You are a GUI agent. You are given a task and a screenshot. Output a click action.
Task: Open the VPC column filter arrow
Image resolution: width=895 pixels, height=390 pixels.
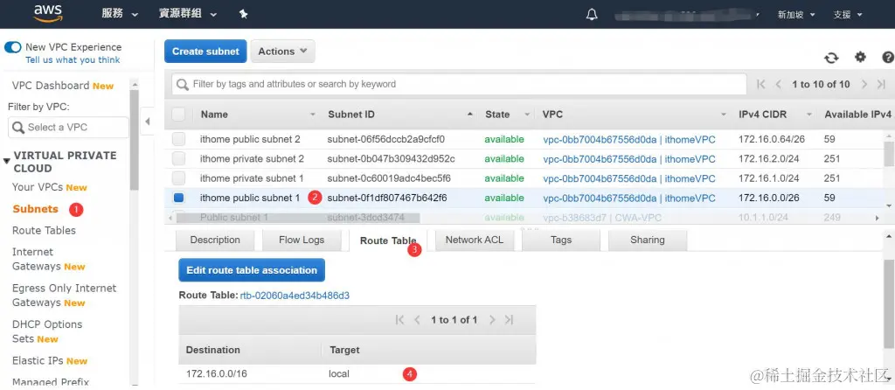[724, 115]
